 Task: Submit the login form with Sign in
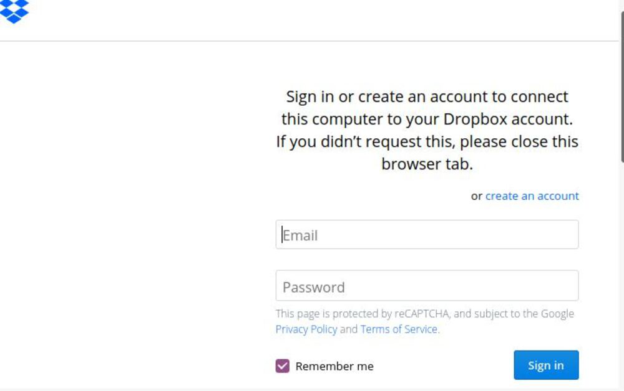tap(546, 365)
